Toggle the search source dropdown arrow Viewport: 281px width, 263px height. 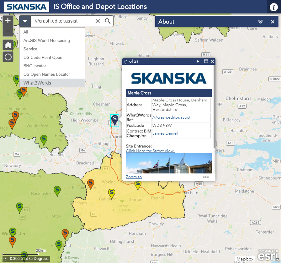pos(25,21)
